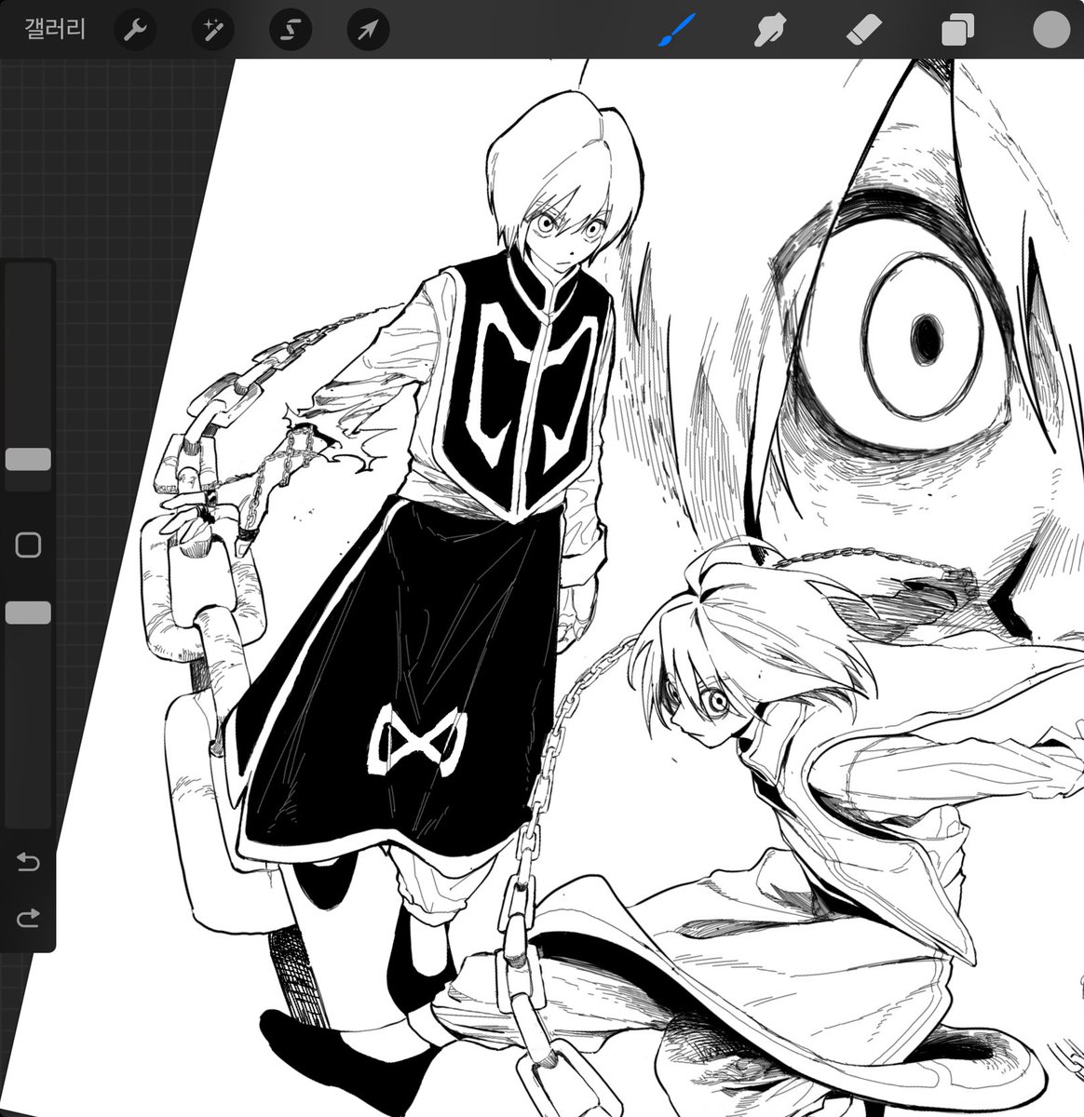The image size is (1084, 1117).
Task: Undo the last stroke with the sidebar arrow
Action: (x=28, y=864)
